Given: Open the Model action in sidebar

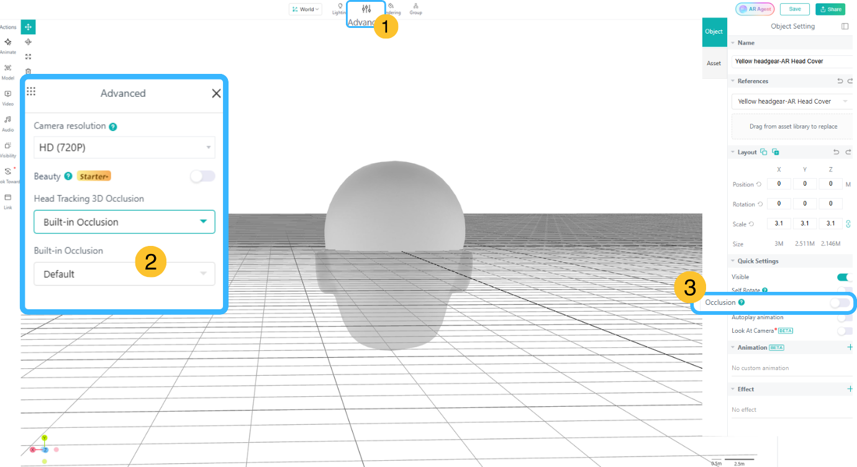Looking at the screenshot, I should [x=8, y=71].
